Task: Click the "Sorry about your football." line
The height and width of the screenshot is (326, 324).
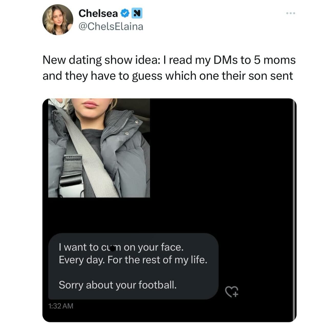Action: pos(118,285)
